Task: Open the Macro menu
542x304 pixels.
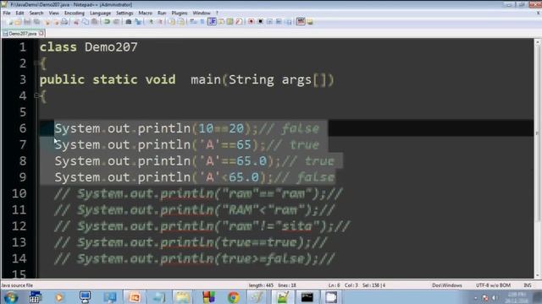Action: pos(145,14)
